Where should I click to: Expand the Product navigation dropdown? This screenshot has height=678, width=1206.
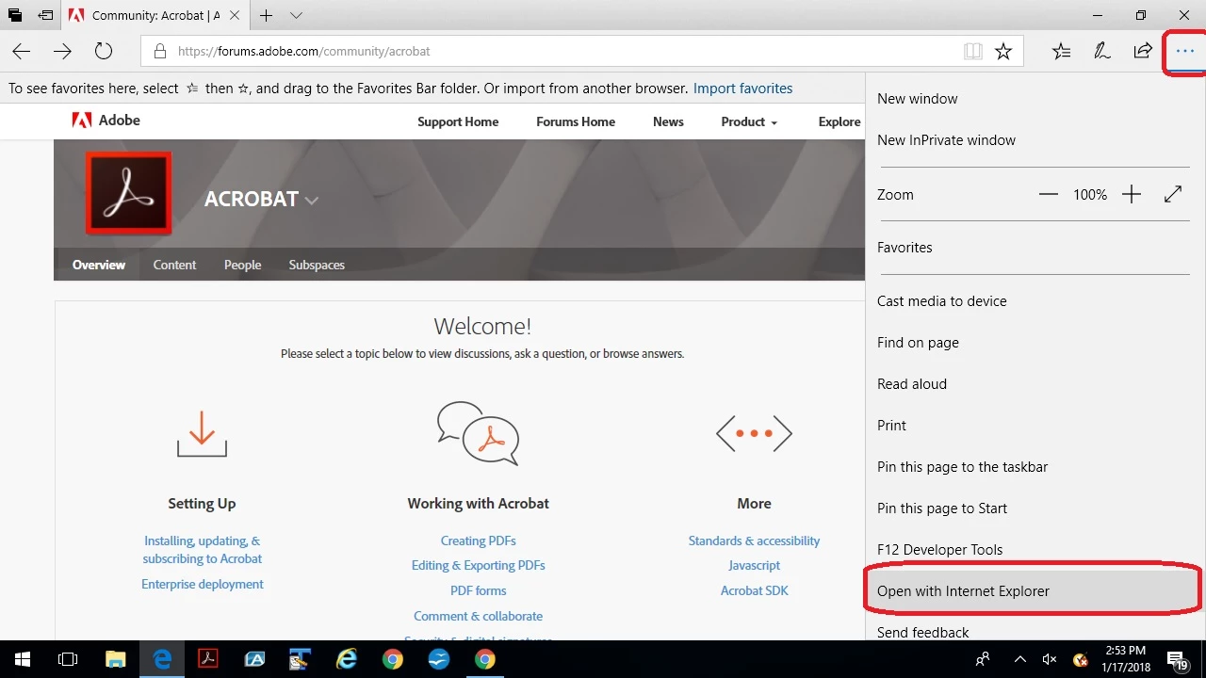coord(749,121)
